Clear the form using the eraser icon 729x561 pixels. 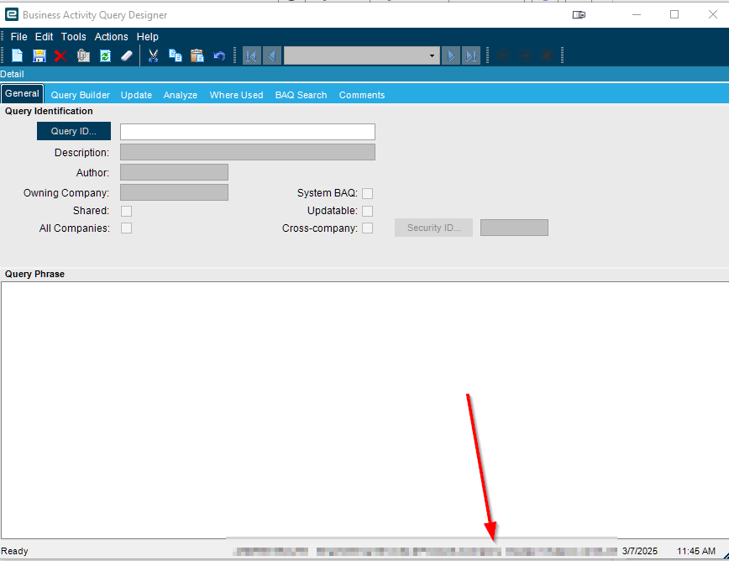click(127, 55)
